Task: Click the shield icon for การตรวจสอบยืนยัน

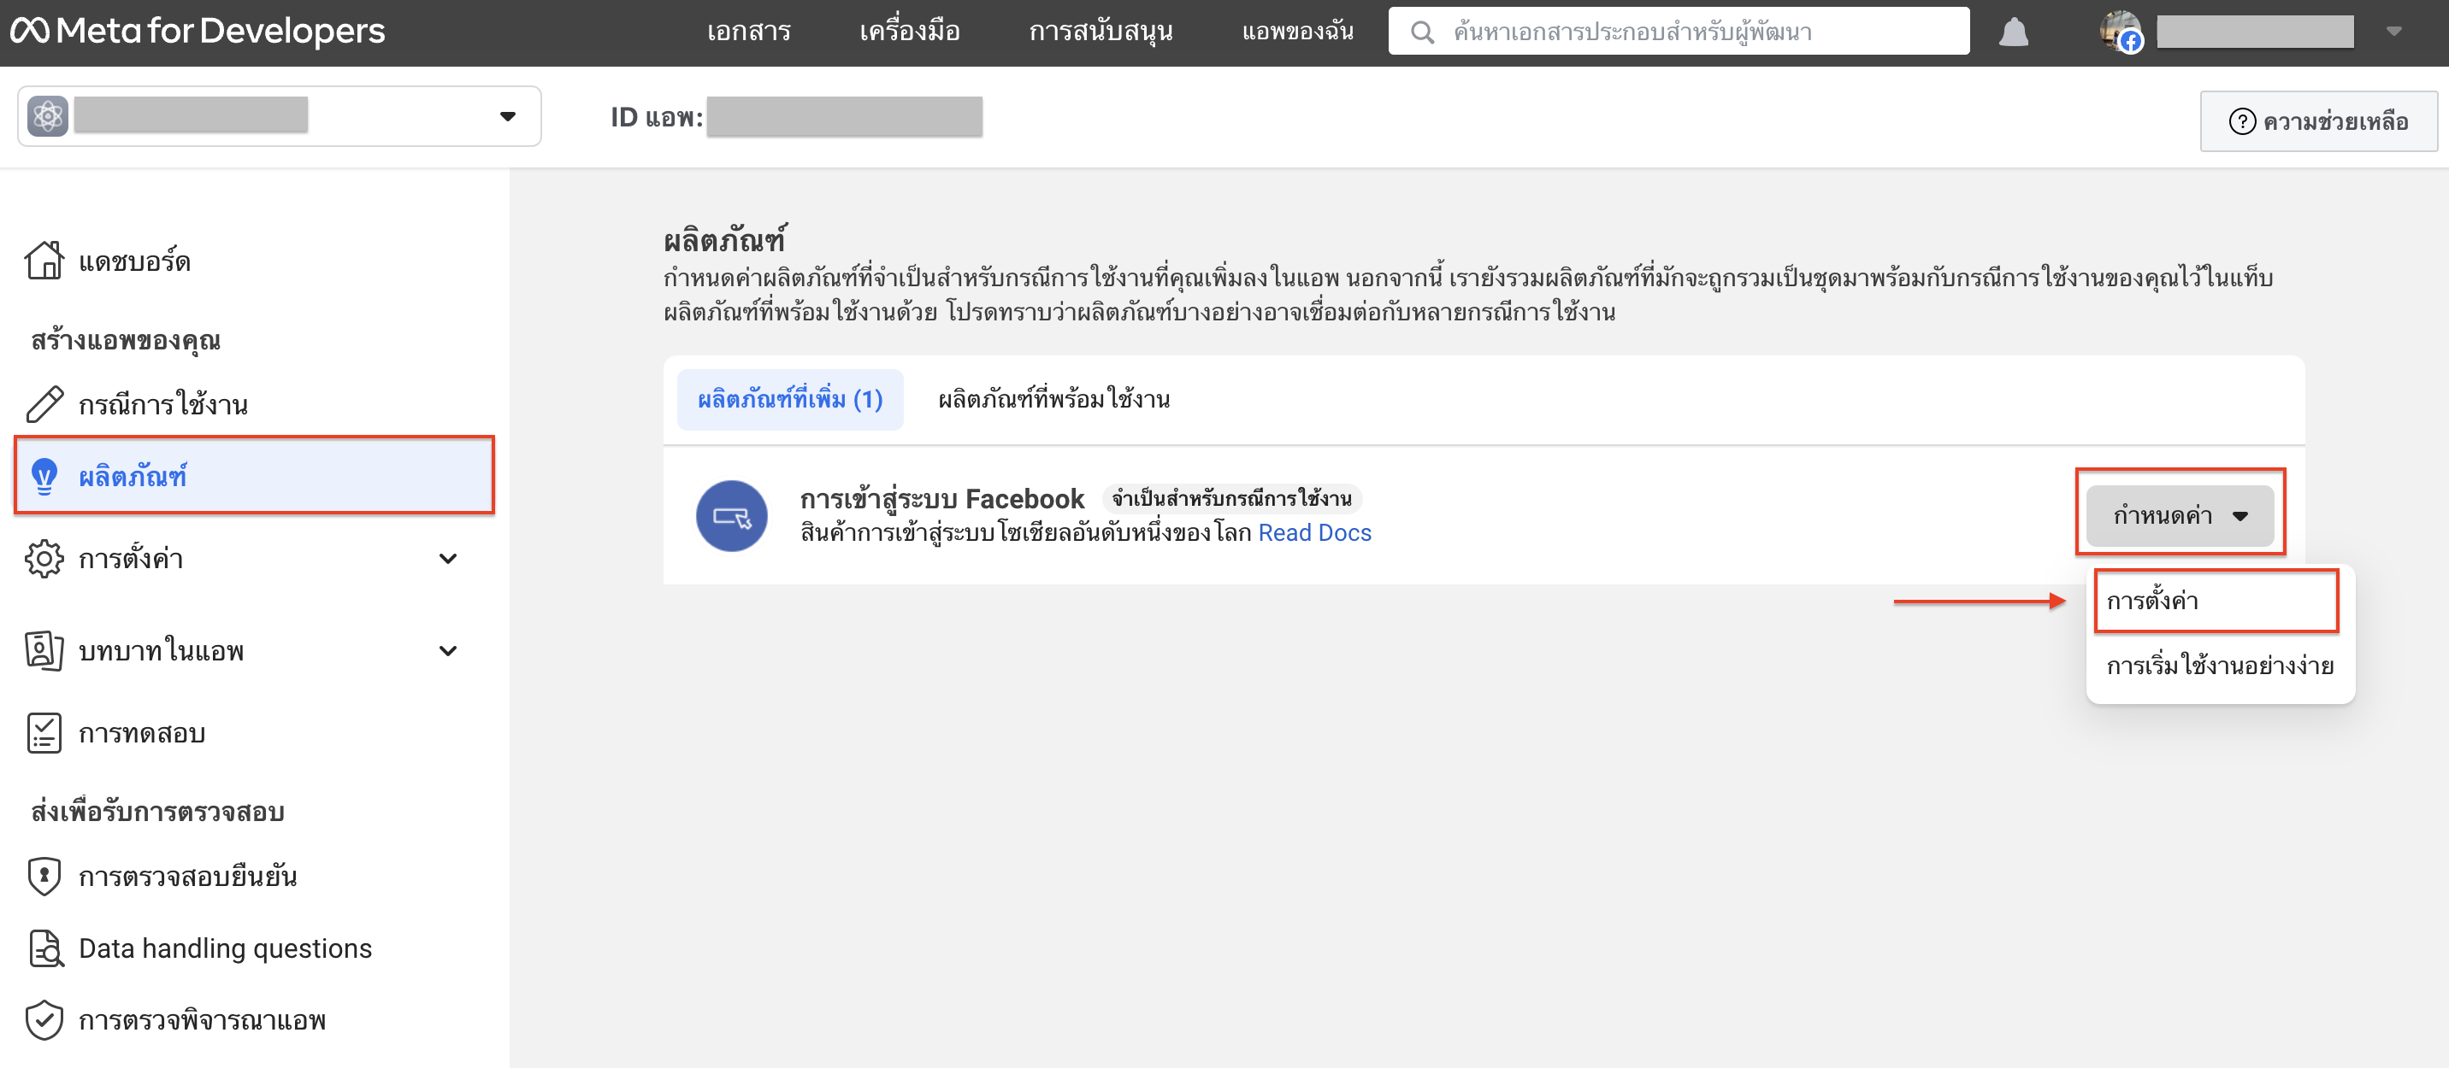Action: (x=44, y=876)
